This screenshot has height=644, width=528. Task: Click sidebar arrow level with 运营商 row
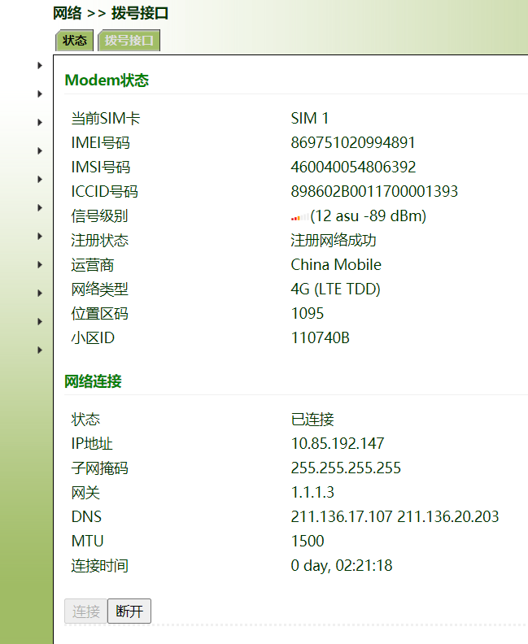(x=40, y=264)
